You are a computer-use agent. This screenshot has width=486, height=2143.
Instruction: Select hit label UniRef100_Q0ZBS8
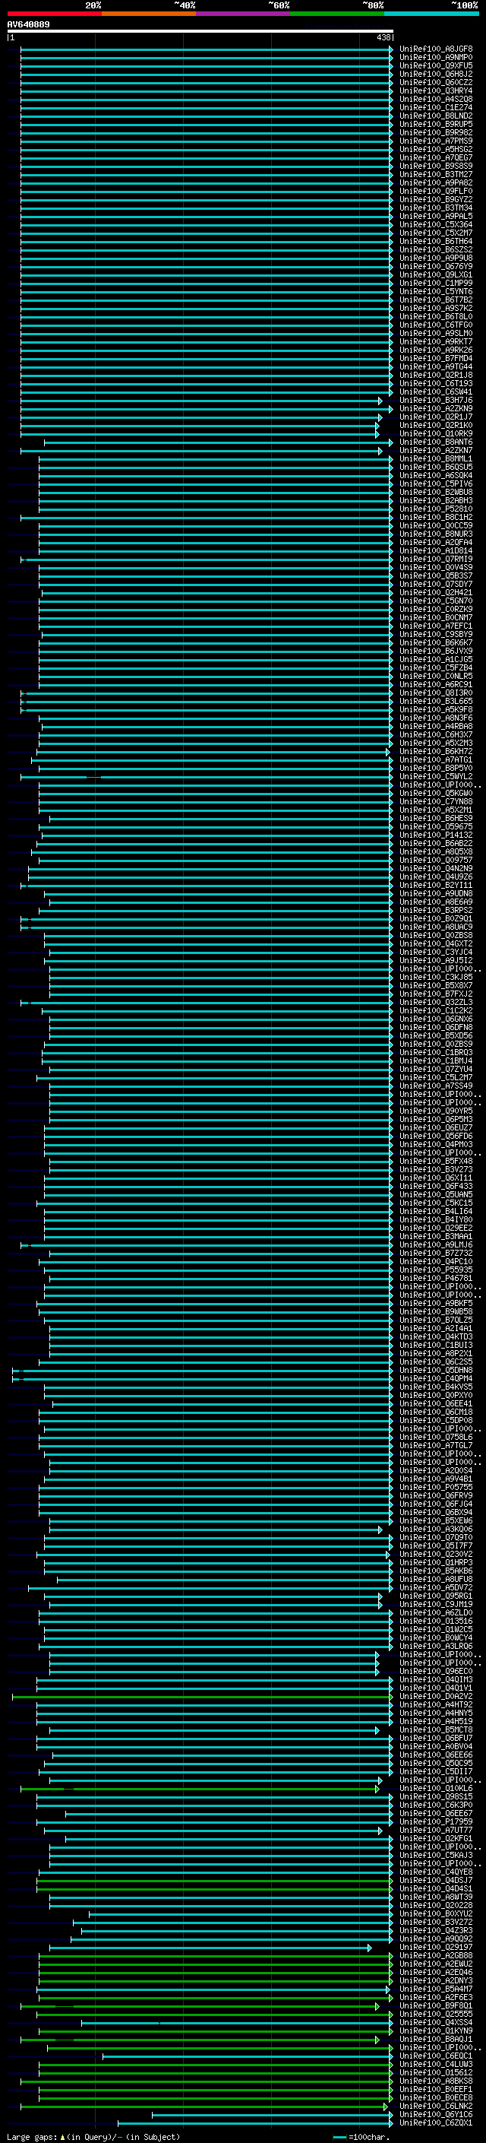436,935
